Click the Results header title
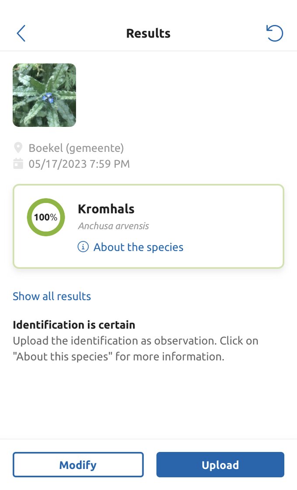 coord(148,33)
